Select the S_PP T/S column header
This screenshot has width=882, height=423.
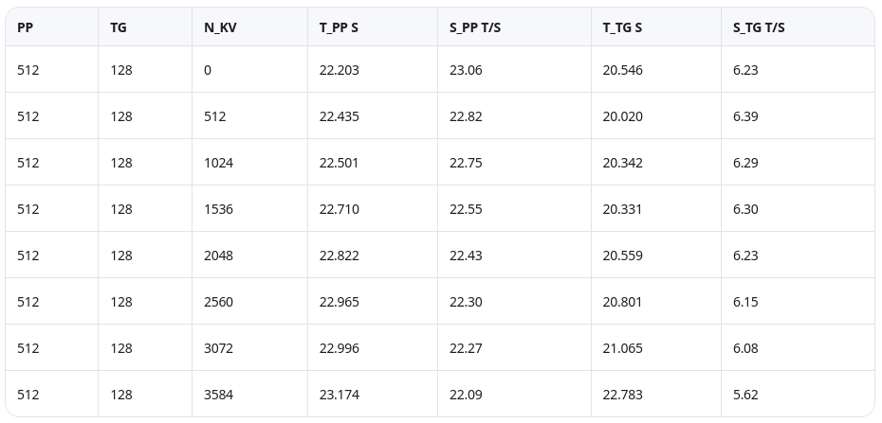(x=475, y=27)
